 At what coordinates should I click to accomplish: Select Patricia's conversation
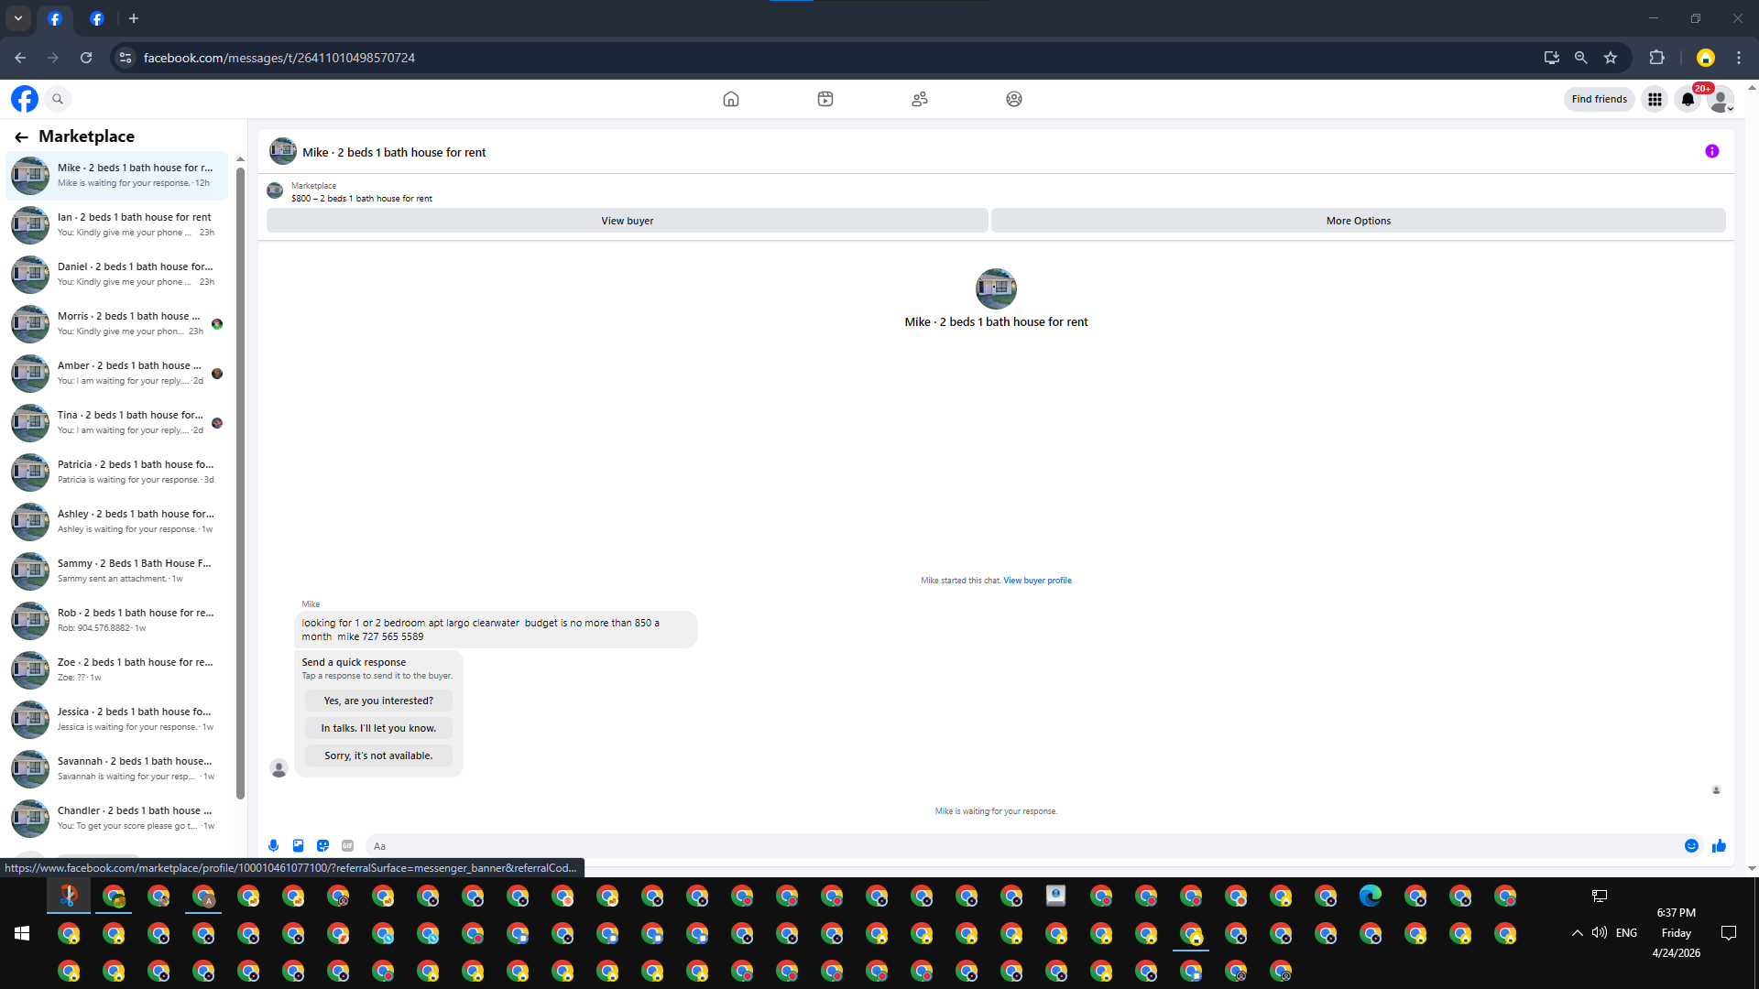tap(117, 473)
